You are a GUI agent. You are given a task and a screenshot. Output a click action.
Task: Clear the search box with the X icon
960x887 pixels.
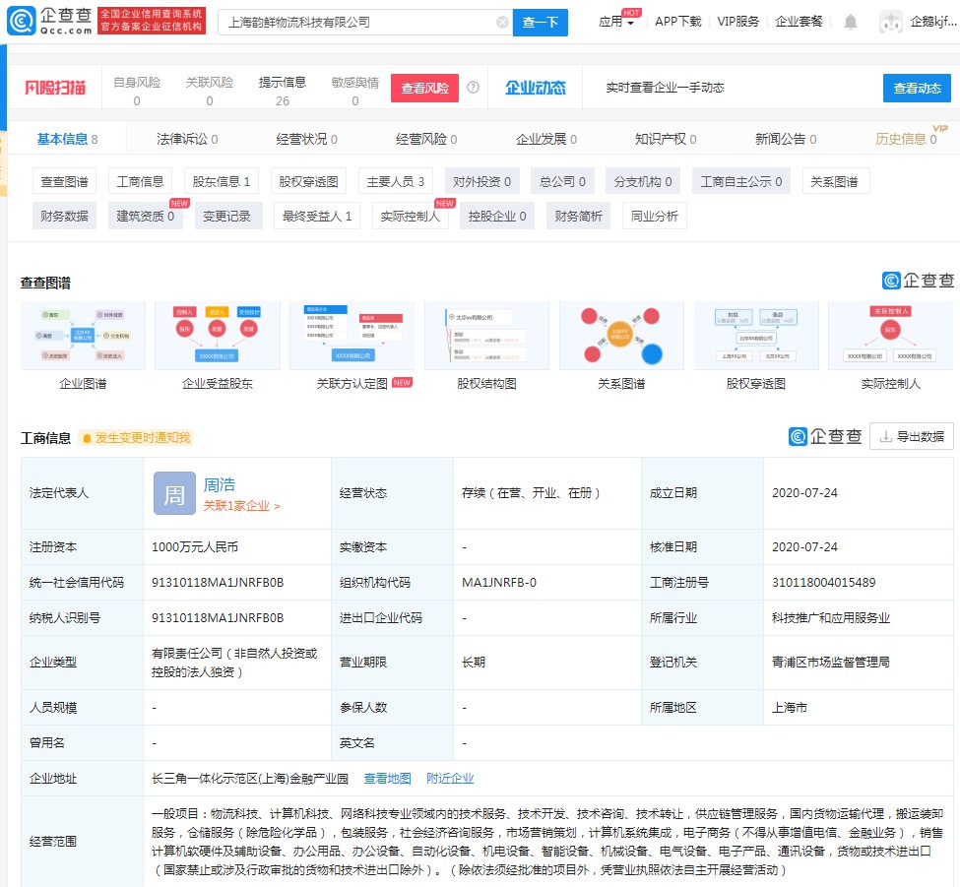pyautogui.click(x=502, y=22)
